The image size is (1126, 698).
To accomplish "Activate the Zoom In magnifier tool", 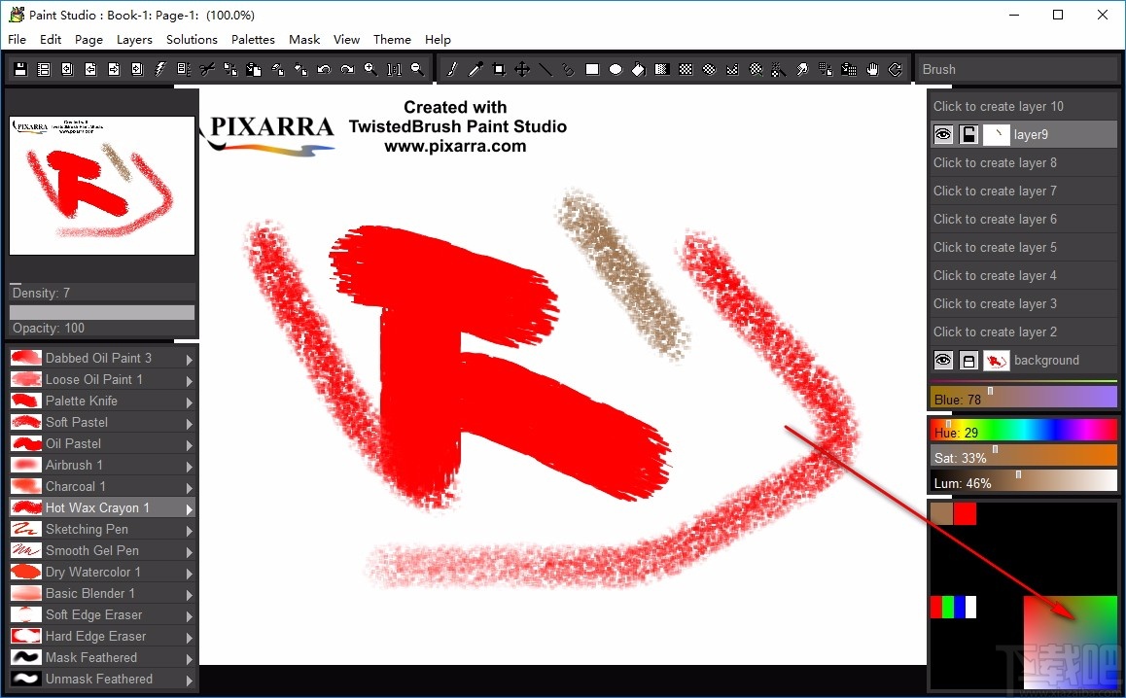I will coord(371,68).
